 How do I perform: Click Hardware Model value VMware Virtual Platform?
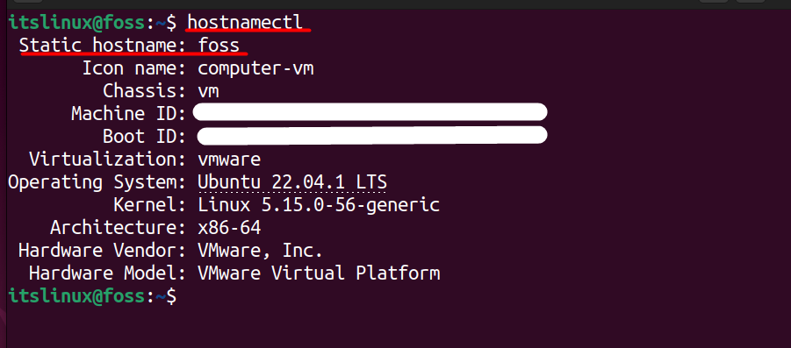tap(319, 273)
